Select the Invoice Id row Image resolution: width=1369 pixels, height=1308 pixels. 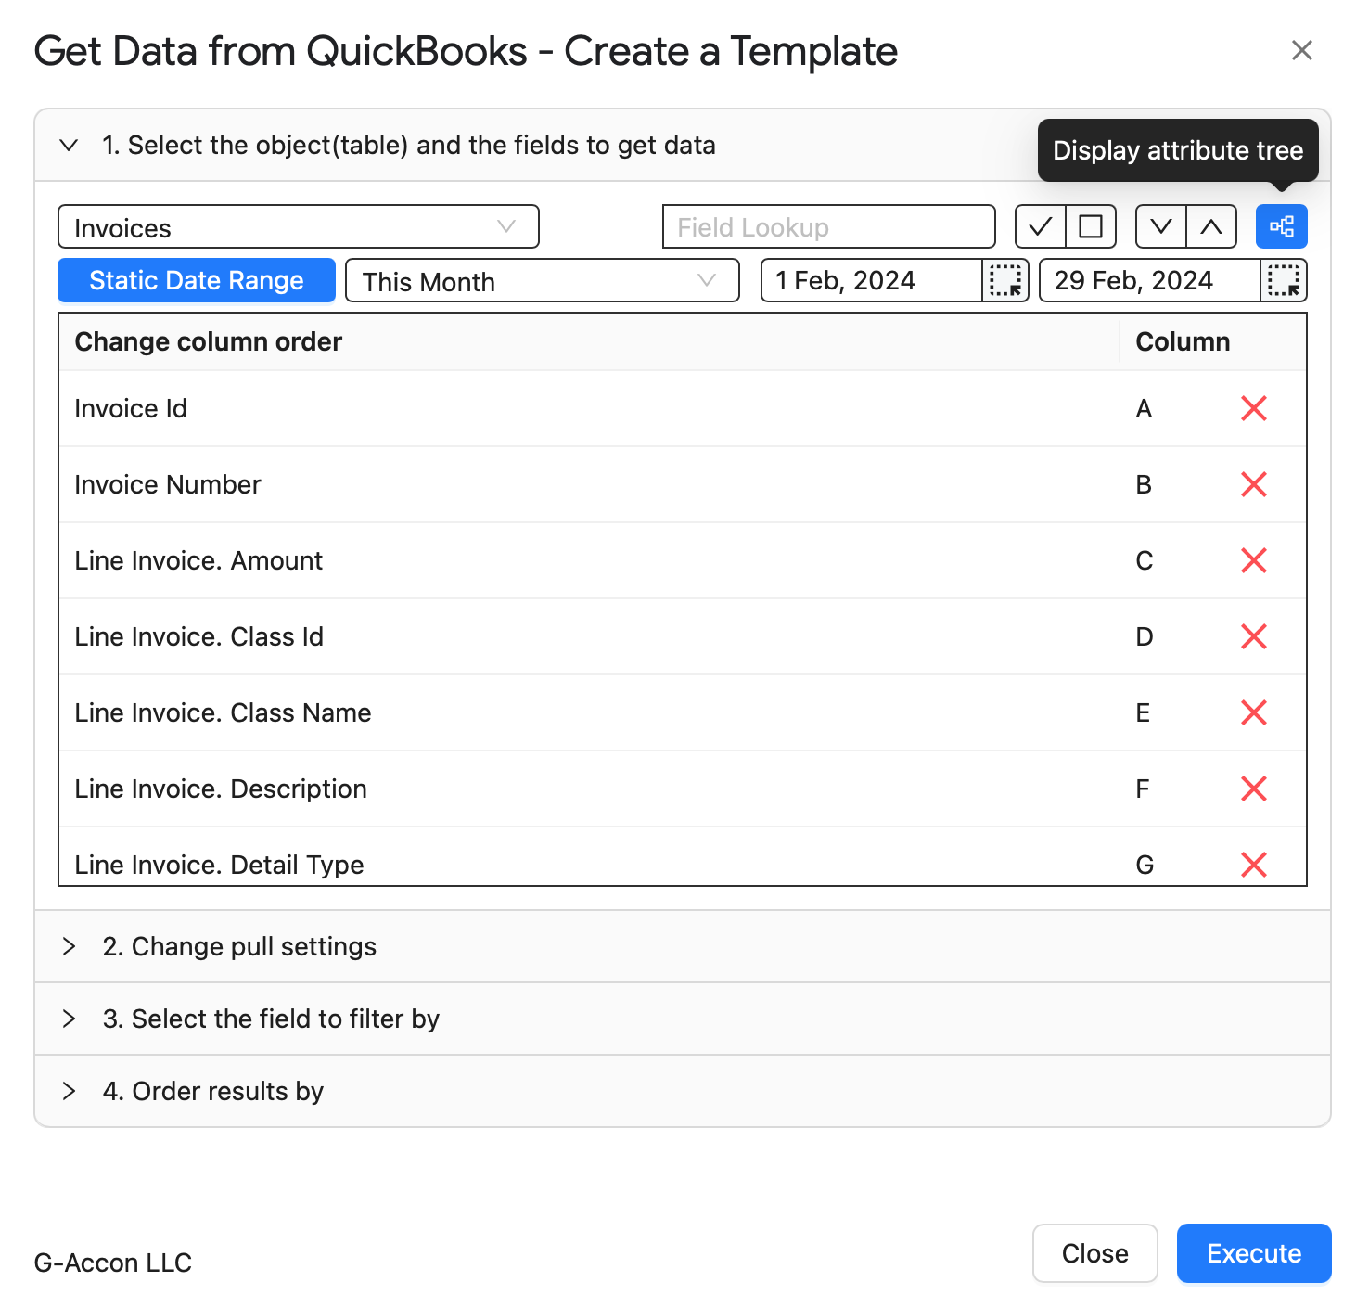pyautogui.click(x=683, y=408)
